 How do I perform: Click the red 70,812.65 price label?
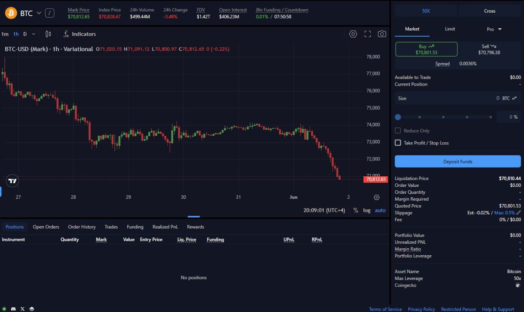pos(376,179)
